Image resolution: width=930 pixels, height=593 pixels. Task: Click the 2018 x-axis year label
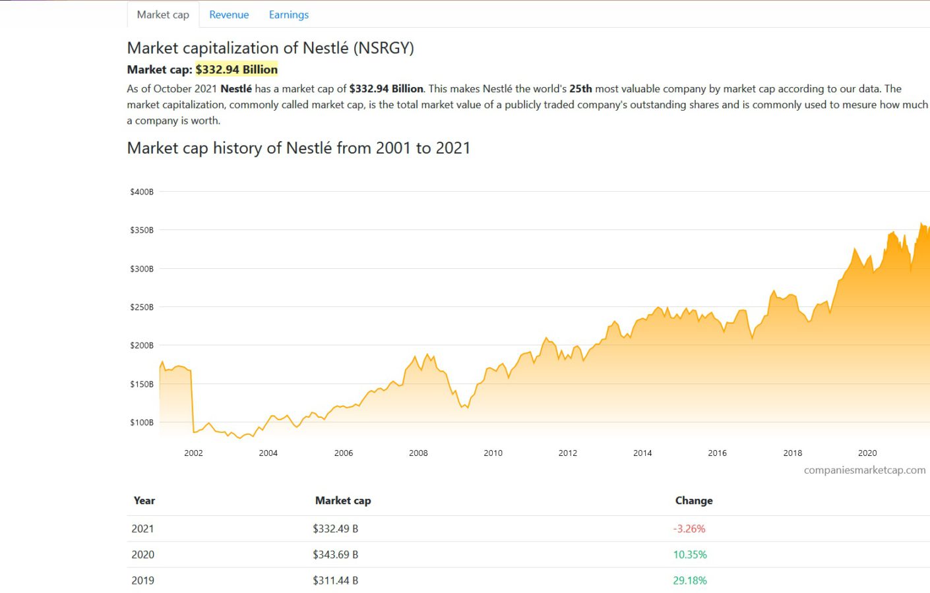pos(793,453)
